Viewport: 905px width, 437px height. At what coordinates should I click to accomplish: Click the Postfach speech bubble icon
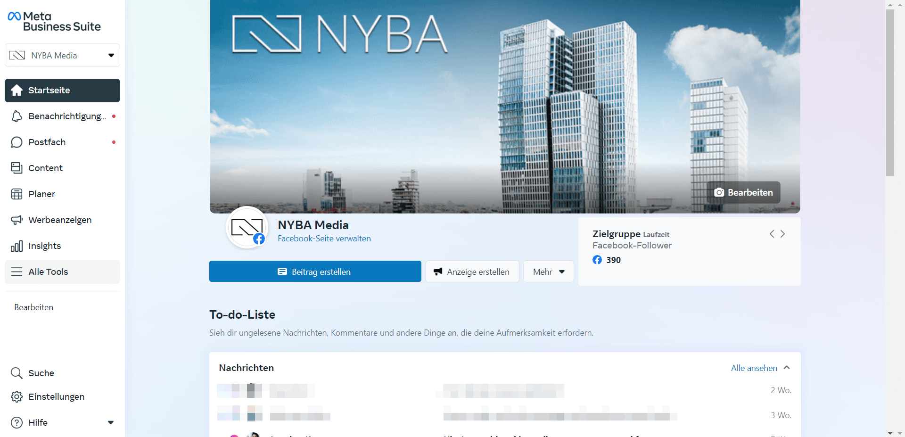click(17, 142)
